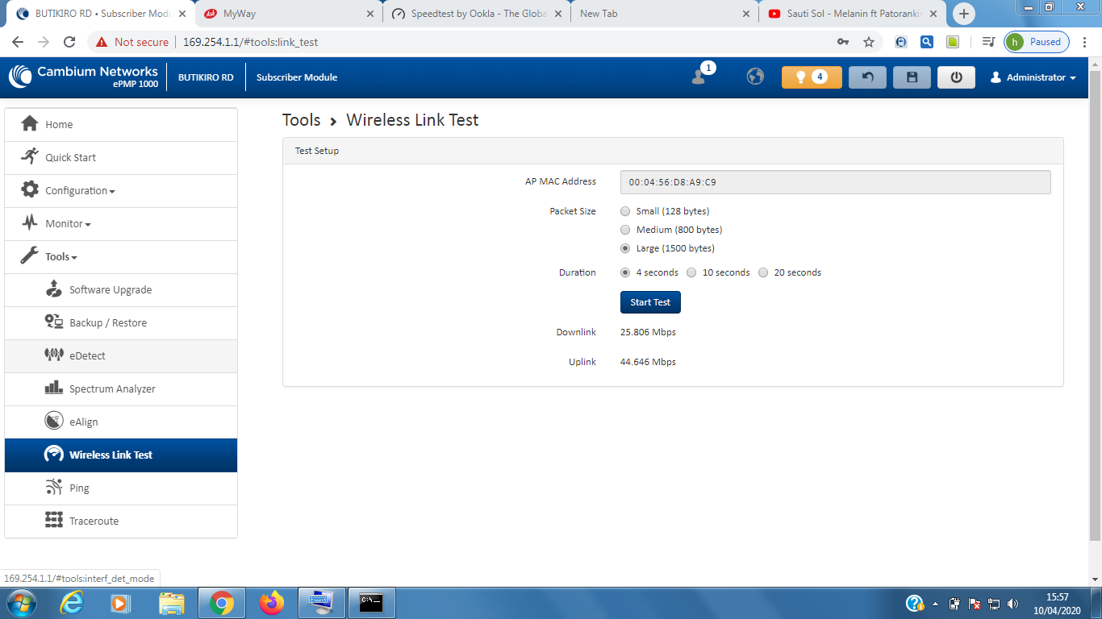Click the undo changes arrow icon
The image size is (1102, 619).
tap(867, 77)
